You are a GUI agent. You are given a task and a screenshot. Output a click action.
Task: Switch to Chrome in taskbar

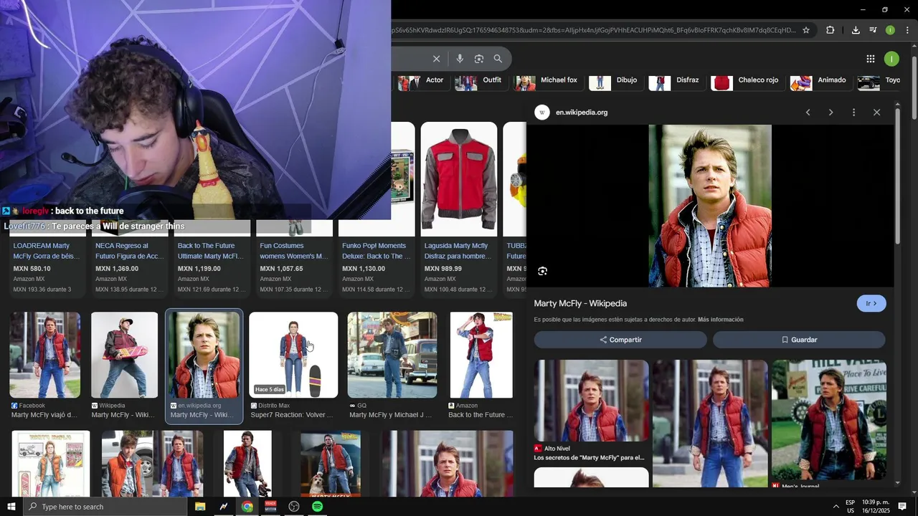[247, 507]
